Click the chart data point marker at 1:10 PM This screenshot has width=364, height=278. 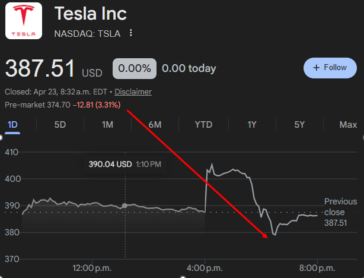click(124, 205)
